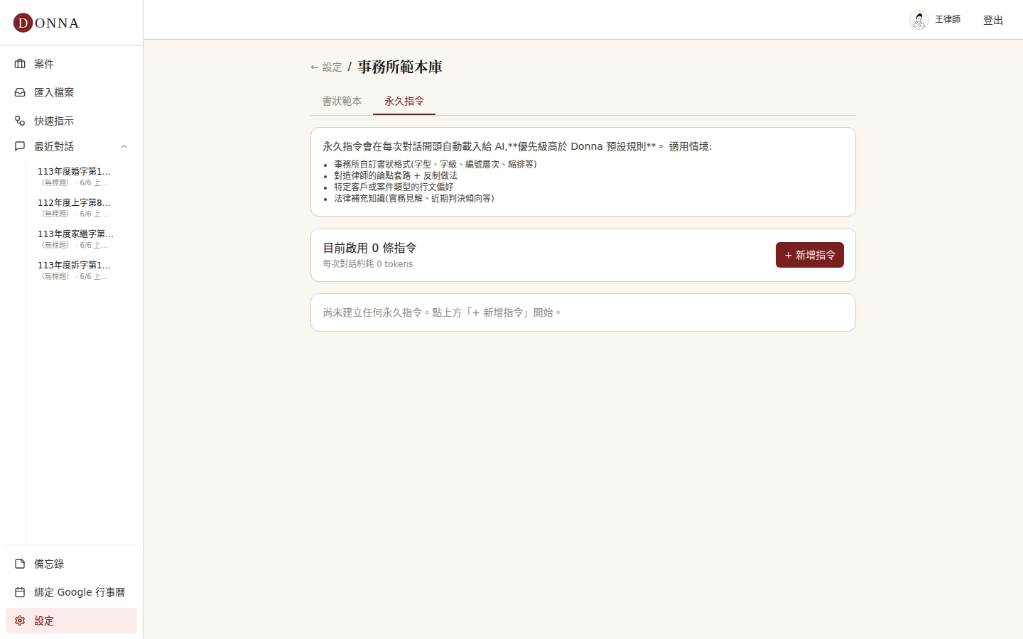Go back via ← 設定 link
This screenshot has width=1023, height=639.
pyautogui.click(x=326, y=67)
